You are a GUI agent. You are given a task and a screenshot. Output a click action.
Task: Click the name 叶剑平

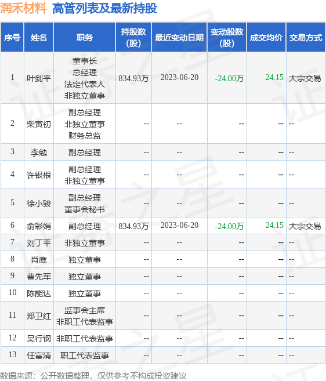pyautogui.click(x=39, y=78)
